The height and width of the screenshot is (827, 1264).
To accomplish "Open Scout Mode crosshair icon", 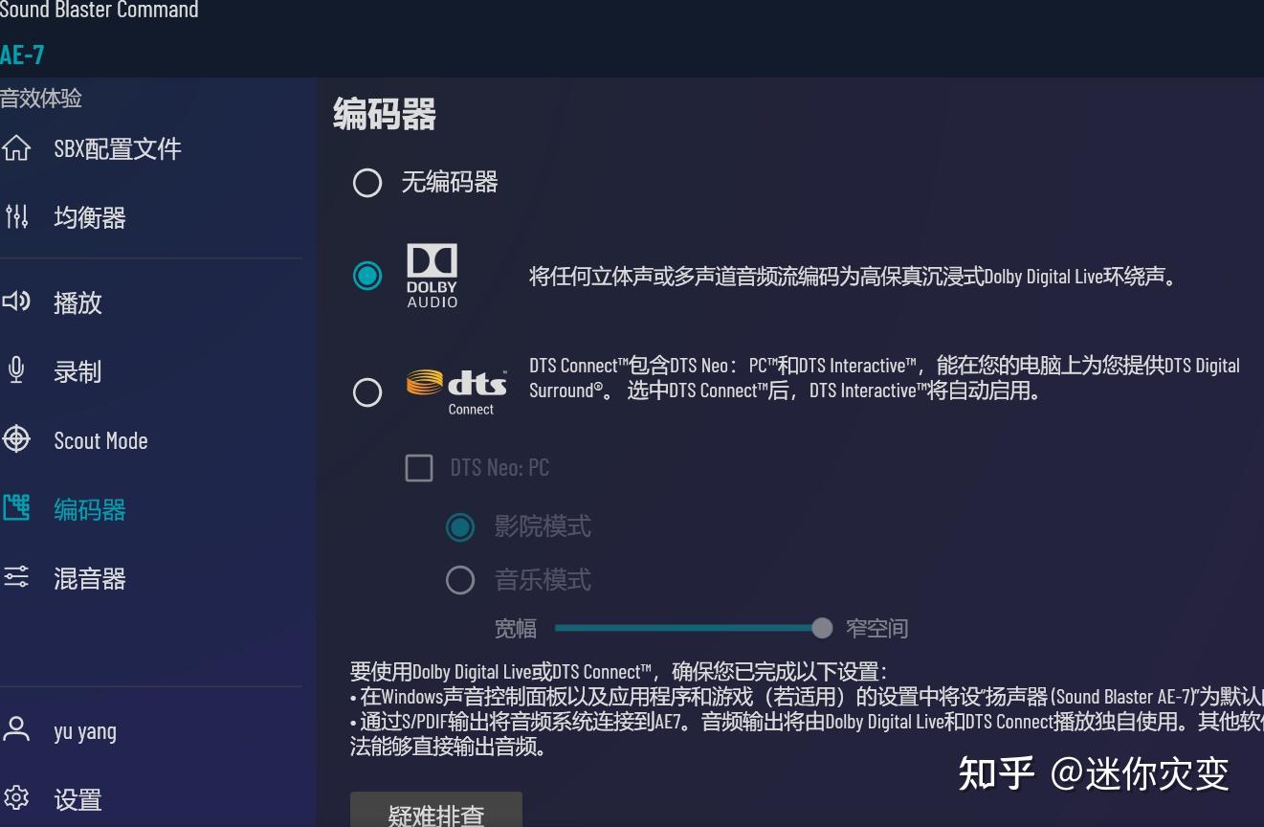I will tap(16, 440).
